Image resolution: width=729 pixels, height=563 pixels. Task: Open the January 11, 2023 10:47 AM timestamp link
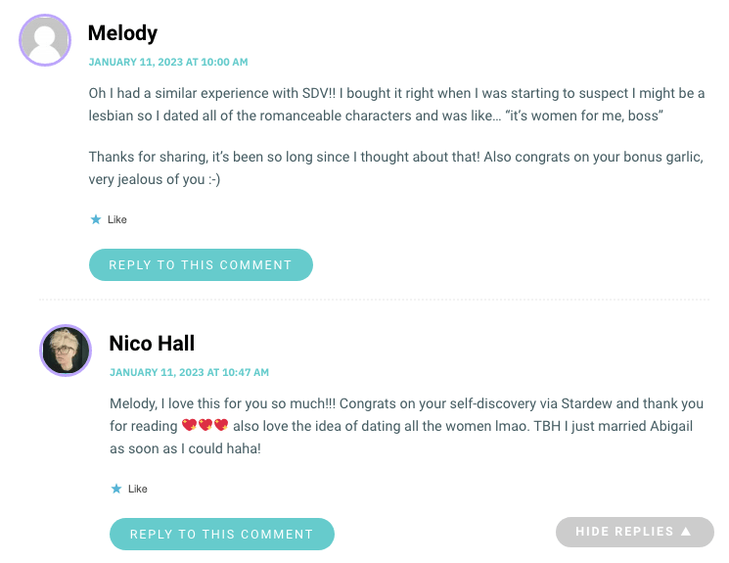point(189,372)
